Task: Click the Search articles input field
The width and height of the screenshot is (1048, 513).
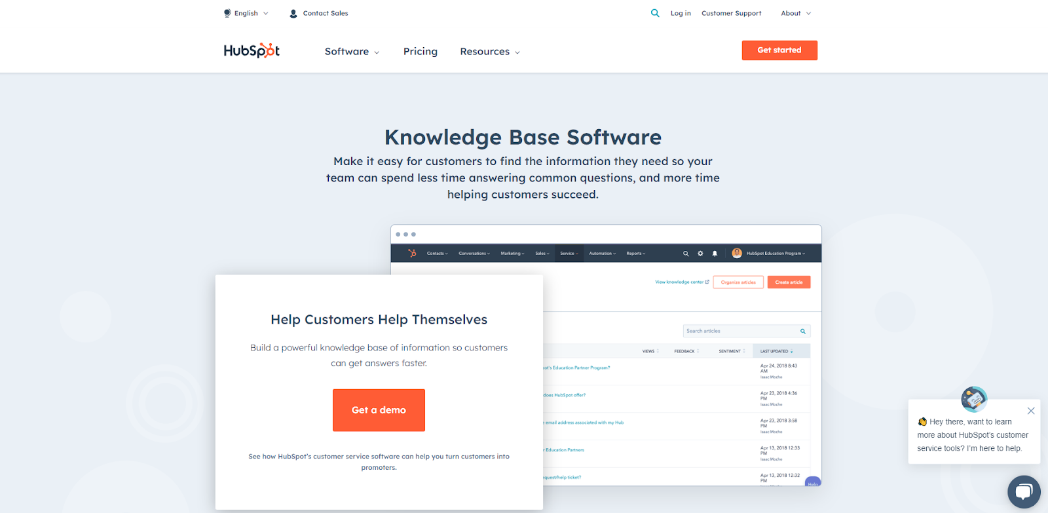Action: point(747,331)
